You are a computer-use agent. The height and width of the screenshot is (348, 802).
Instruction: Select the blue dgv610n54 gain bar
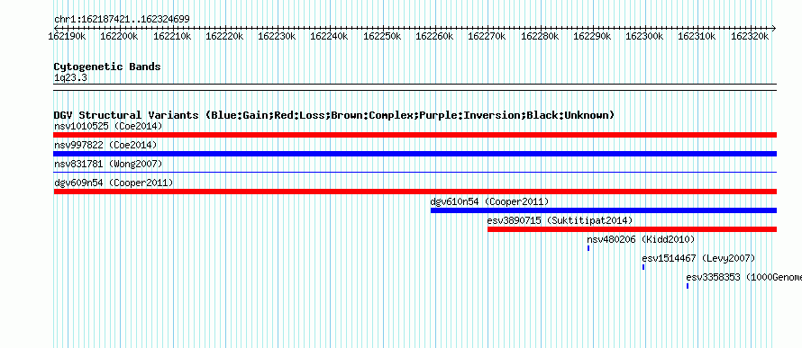click(x=604, y=210)
